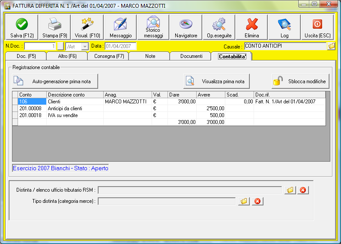
Task: Click the Data field 01/04/2007
Action: click(x=120, y=46)
